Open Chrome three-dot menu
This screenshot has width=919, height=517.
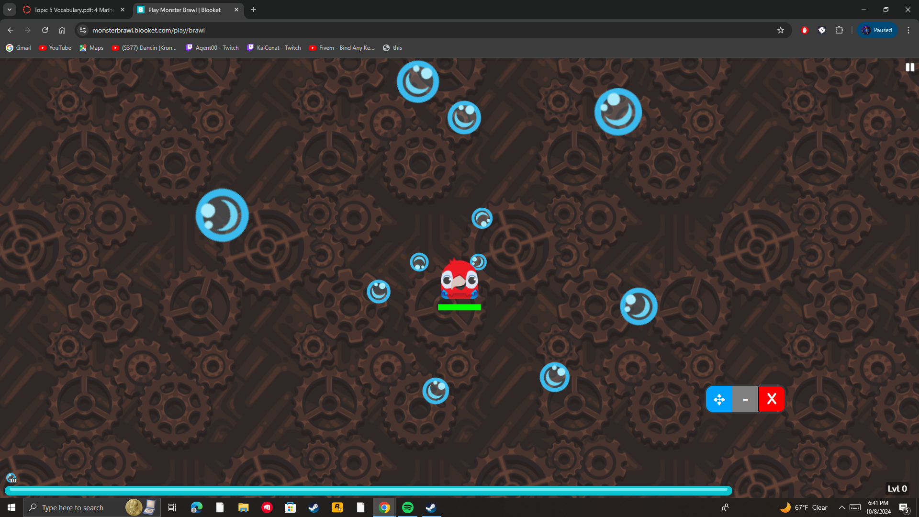click(908, 30)
